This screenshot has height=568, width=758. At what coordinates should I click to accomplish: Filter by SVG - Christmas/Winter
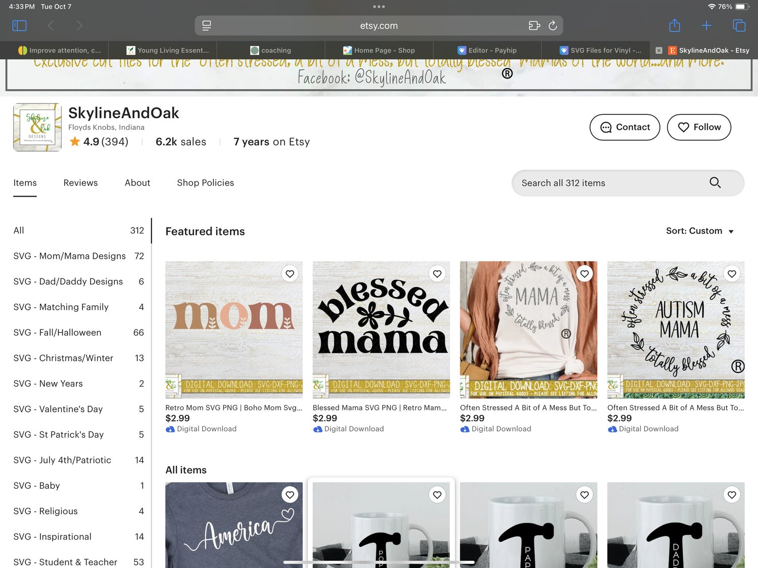pyautogui.click(x=79, y=358)
